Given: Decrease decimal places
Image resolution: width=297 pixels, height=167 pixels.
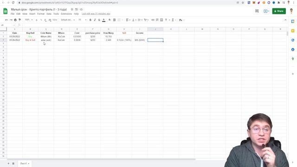Looking at the screenshot, I should [45, 20].
